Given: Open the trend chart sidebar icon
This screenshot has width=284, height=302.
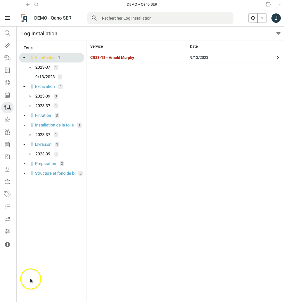Looking at the screenshot, I should click(x=7, y=219).
